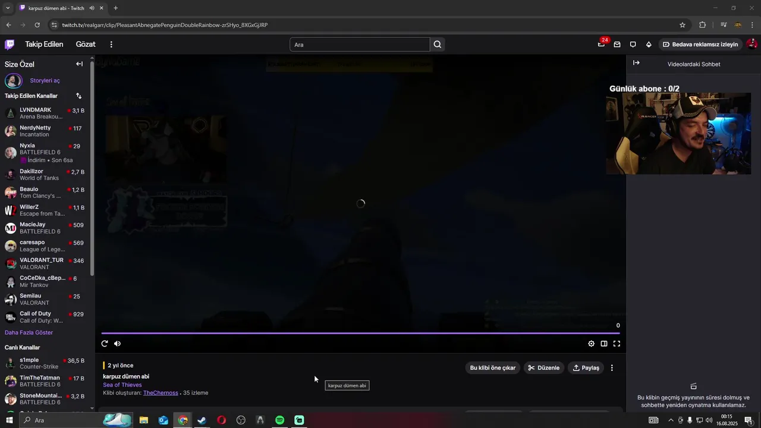Open the Chrome three-dot menu
Image resolution: width=761 pixels, height=428 pixels.
[753, 25]
